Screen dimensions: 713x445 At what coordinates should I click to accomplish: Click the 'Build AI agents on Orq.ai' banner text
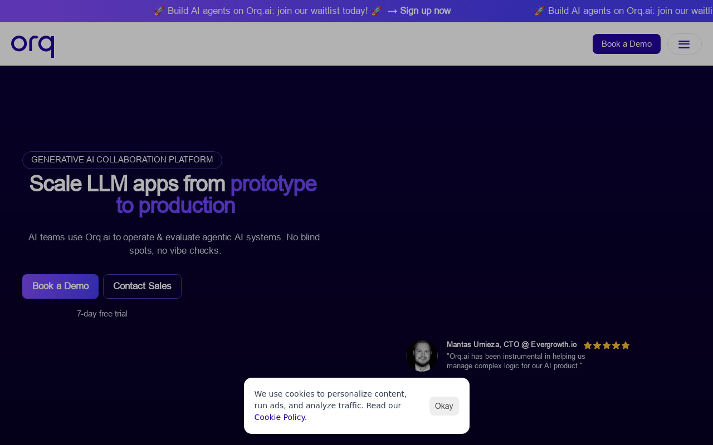tap(267, 11)
